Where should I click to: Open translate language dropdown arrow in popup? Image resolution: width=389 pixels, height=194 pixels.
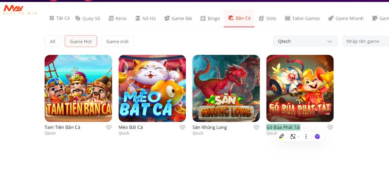click(x=299, y=137)
